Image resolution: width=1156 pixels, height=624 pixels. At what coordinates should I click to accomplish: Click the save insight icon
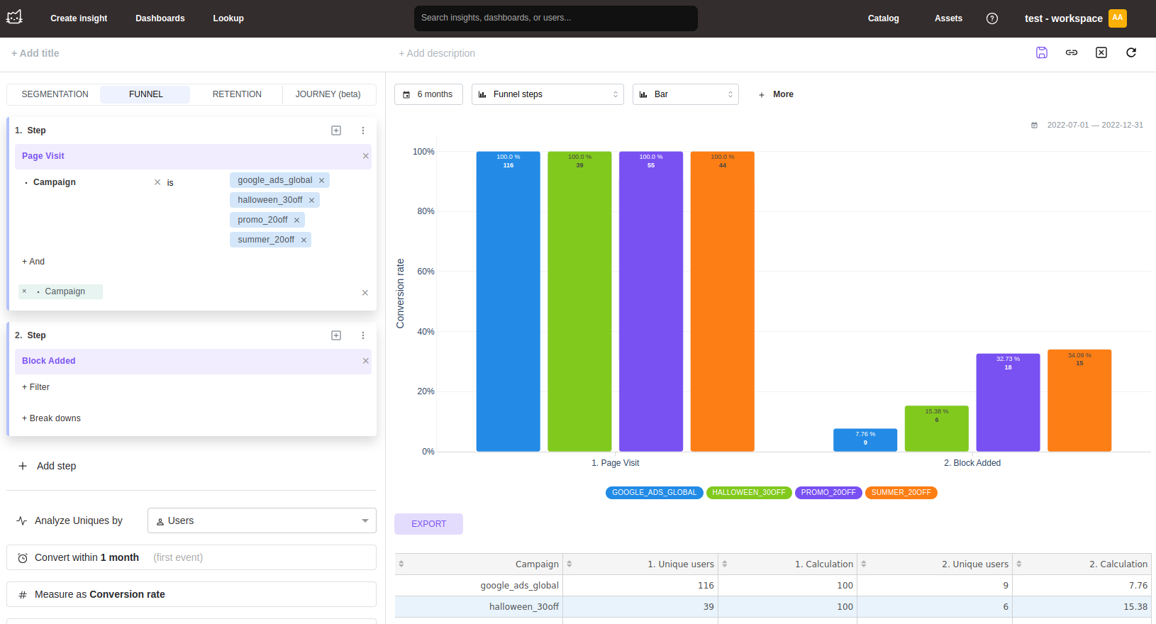[1042, 52]
